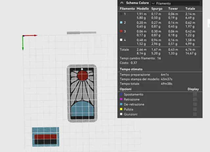Click the cyan De-retrazione legend icon
The height and width of the screenshot is (152, 210).
[121, 104]
